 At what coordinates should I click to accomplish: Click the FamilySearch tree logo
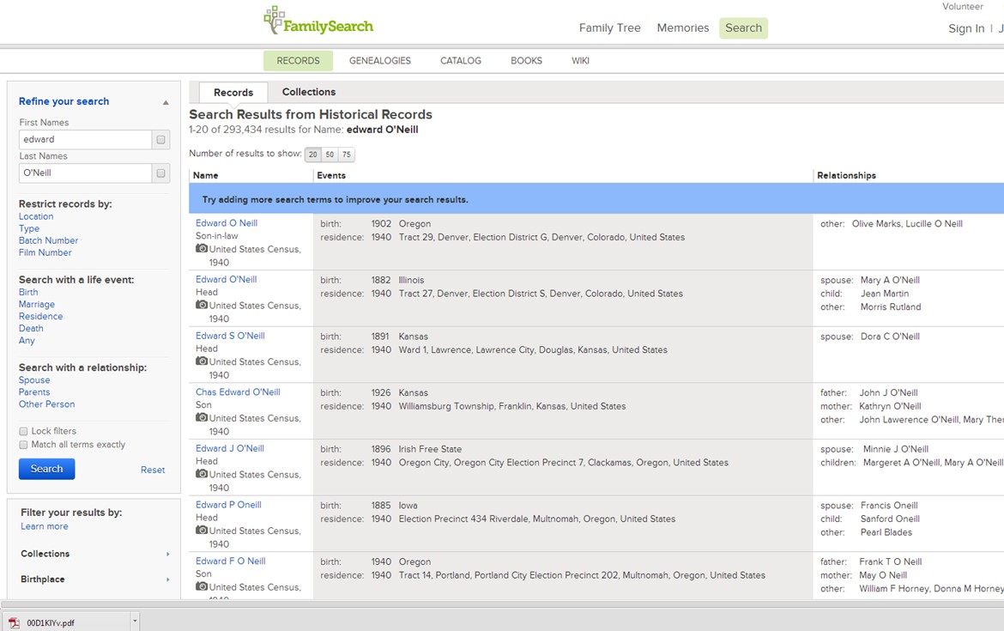[318, 21]
